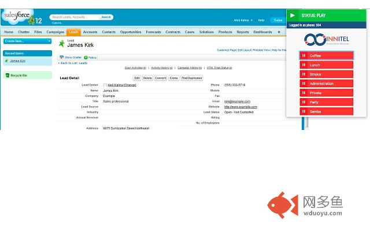Open the Files tab
This screenshot has height=231, width=370.
(38, 32)
